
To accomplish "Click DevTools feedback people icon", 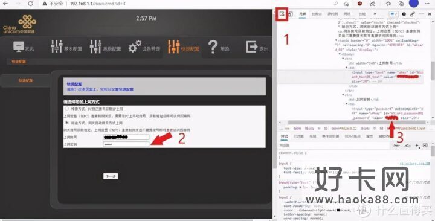I will [x=413, y=14].
